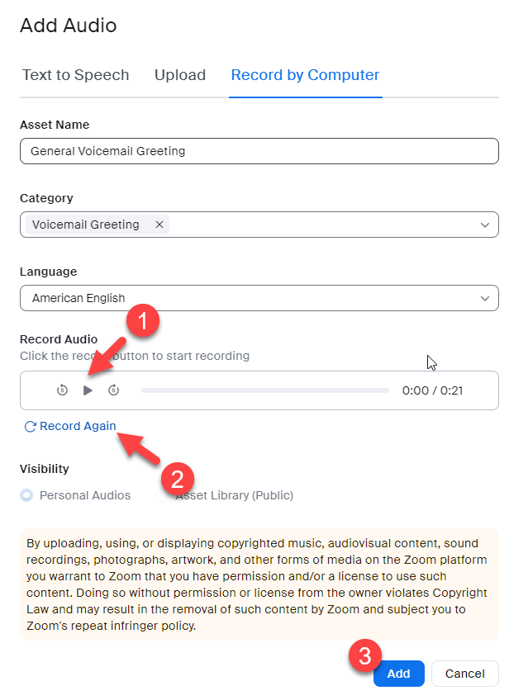Play the recorded audio
This screenshot has height=700, width=509.
pyautogui.click(x=88, y=390)
